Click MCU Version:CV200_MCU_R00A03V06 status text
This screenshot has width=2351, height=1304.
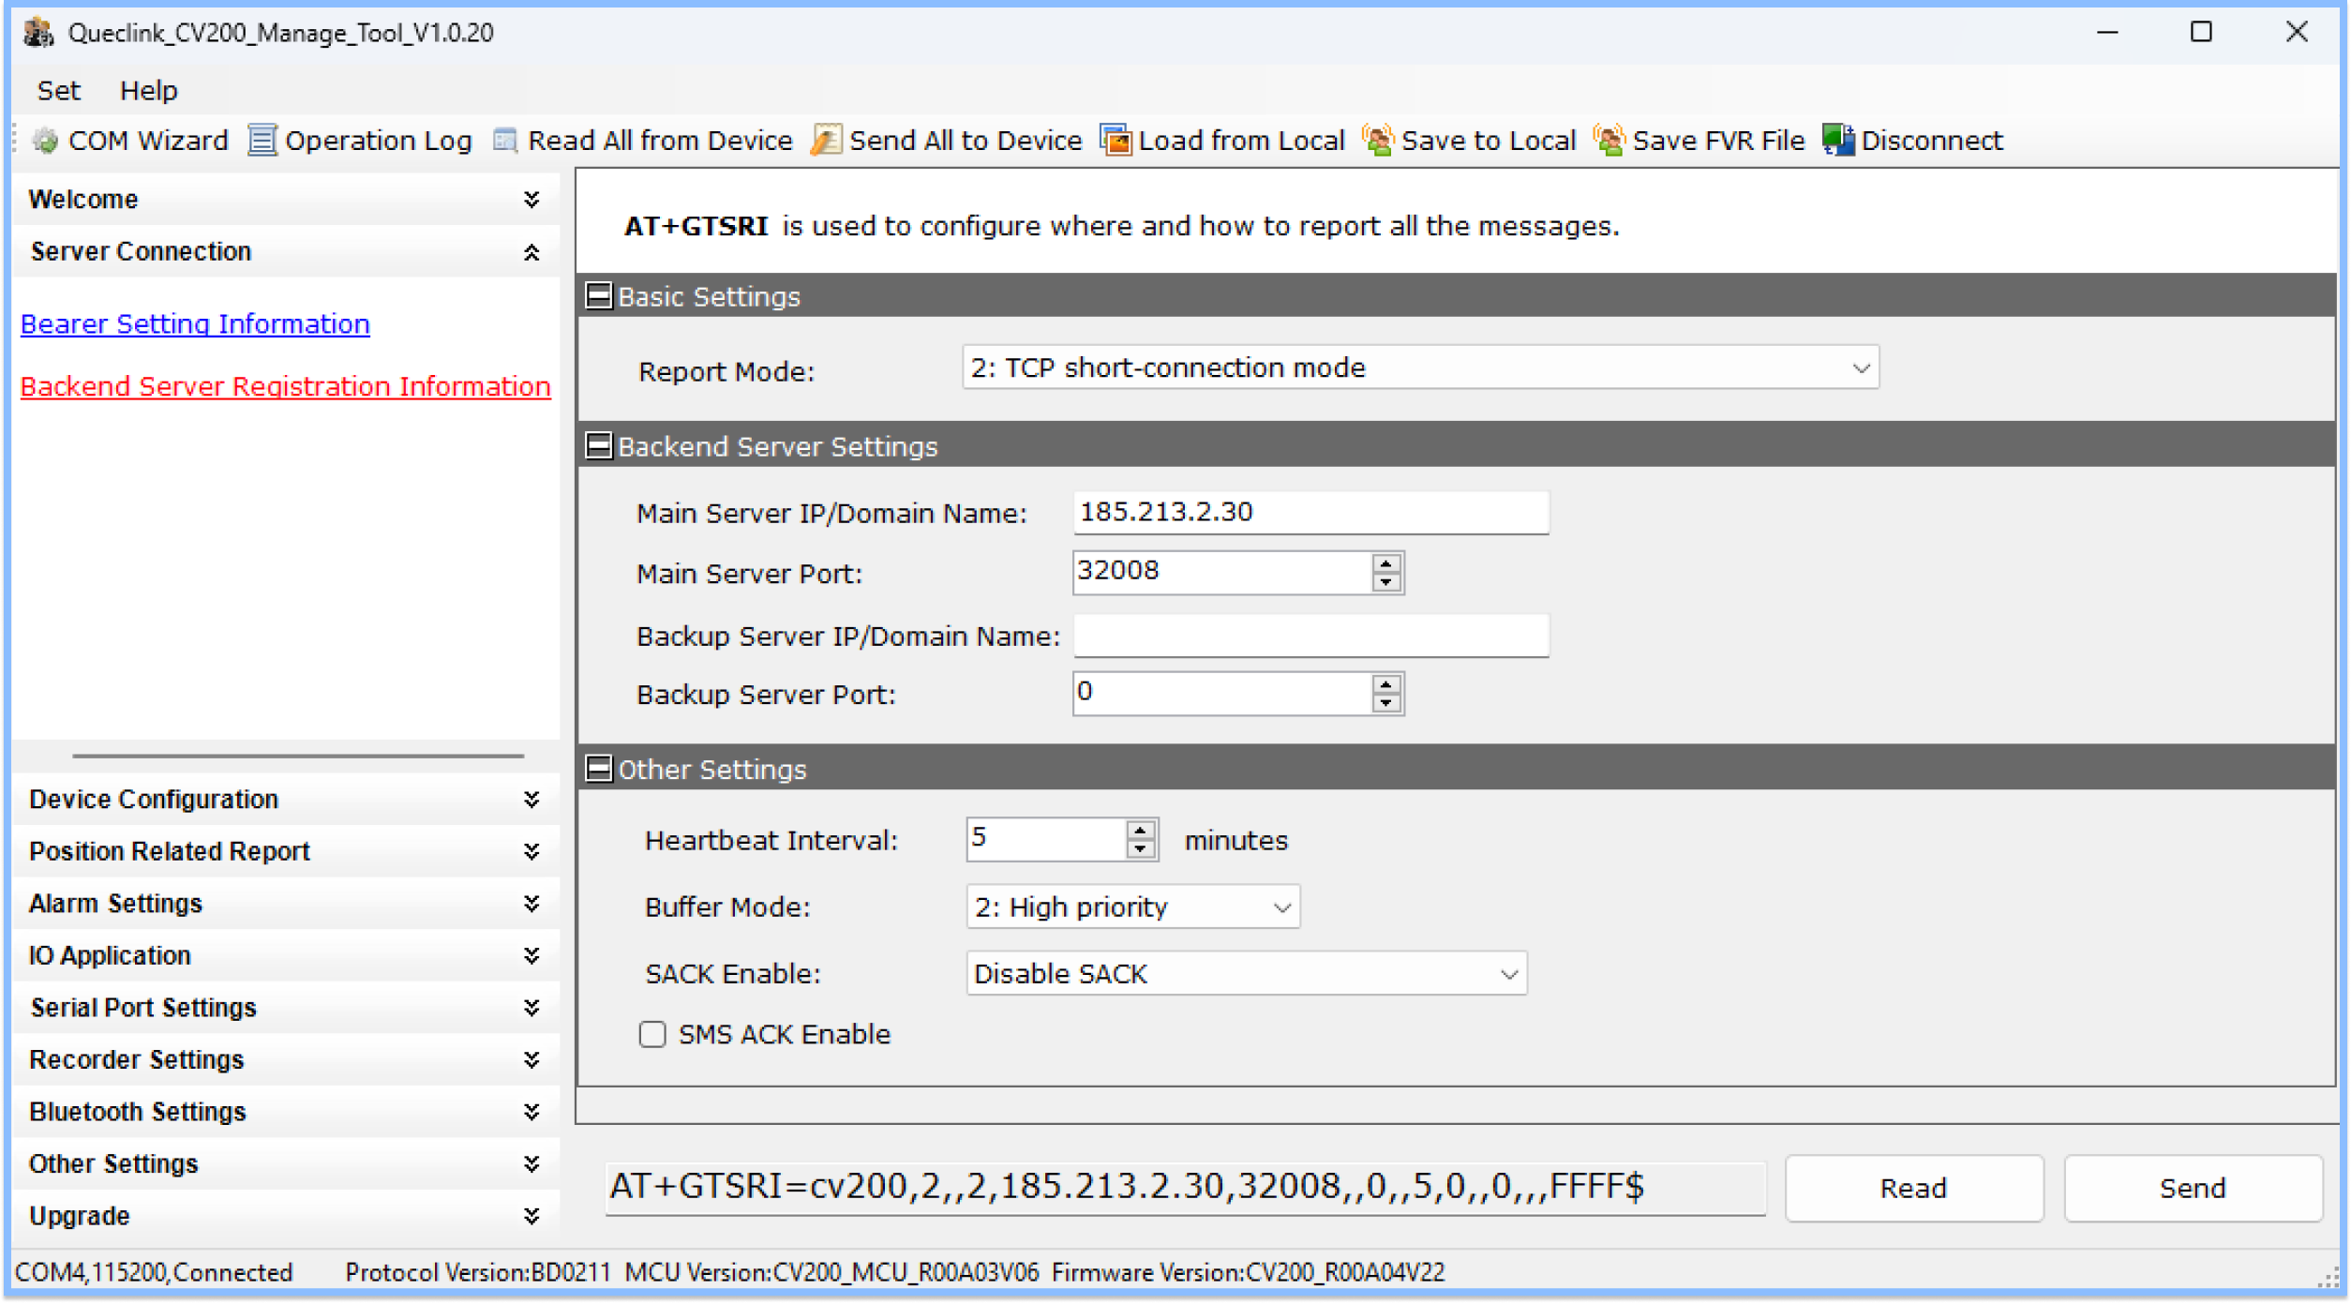(x=831, y=1272)
